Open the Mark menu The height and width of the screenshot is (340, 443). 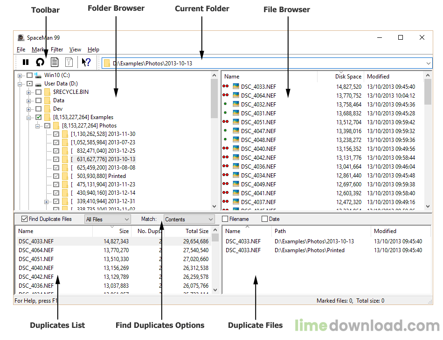38,50
